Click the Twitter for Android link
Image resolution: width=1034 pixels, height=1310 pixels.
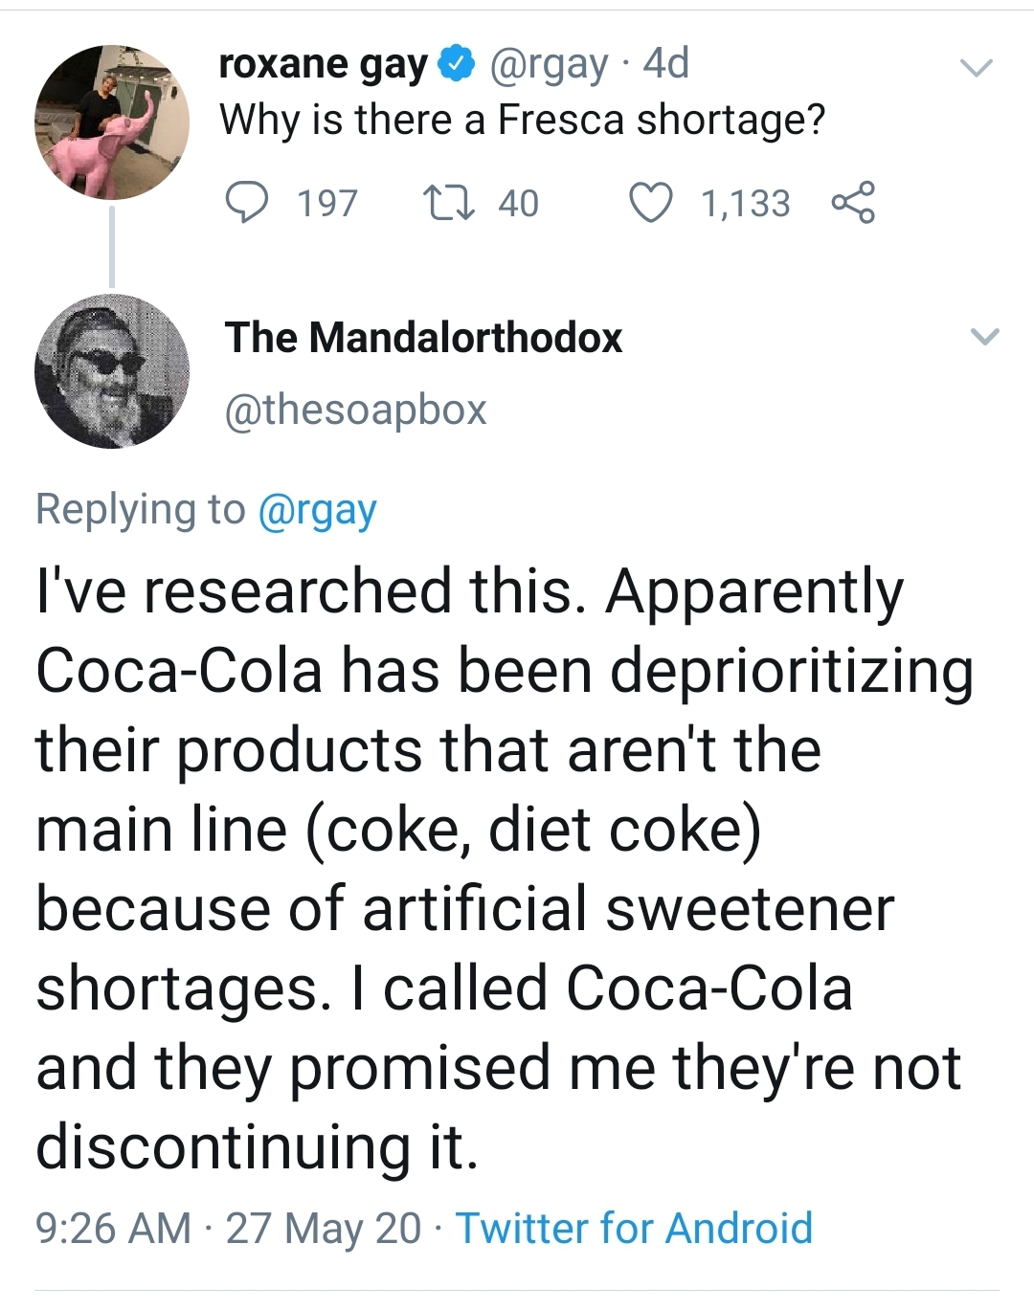(x=634, y=1228)
